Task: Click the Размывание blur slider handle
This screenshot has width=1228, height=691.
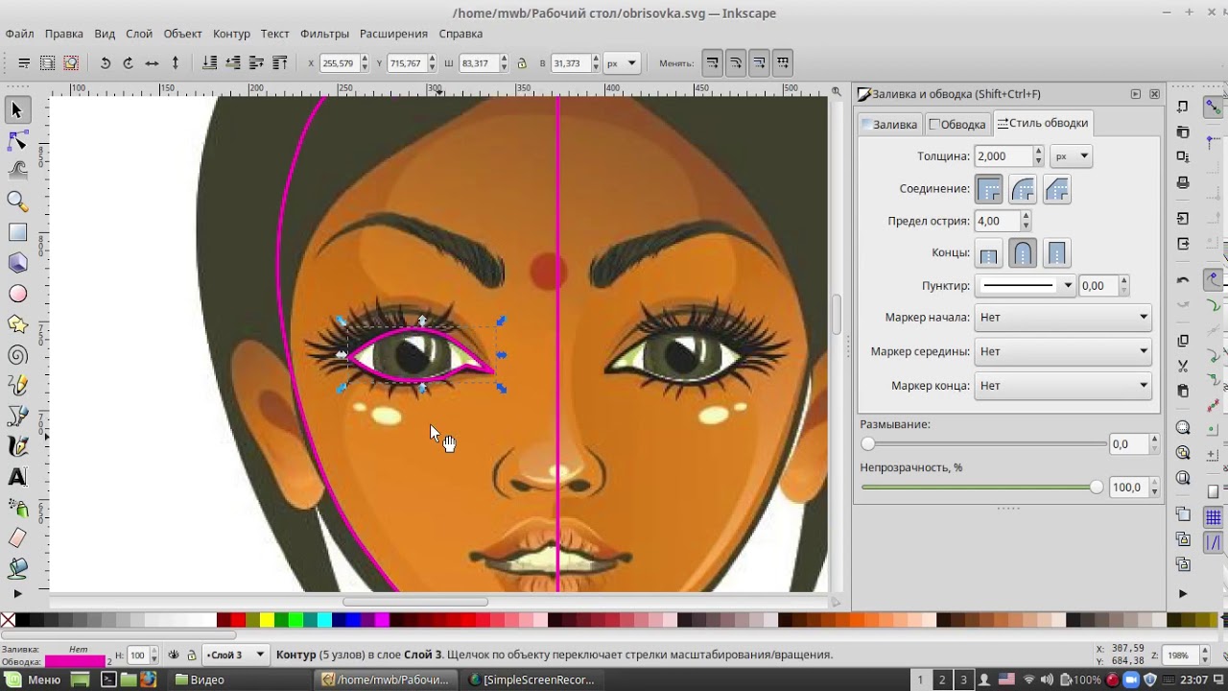Action: point(868,444)
